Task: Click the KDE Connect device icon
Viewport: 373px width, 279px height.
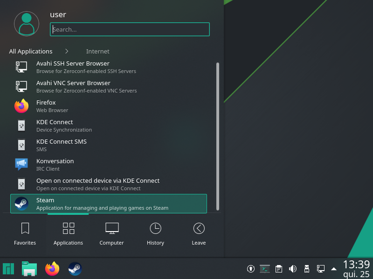Action: tap(21, 126)
